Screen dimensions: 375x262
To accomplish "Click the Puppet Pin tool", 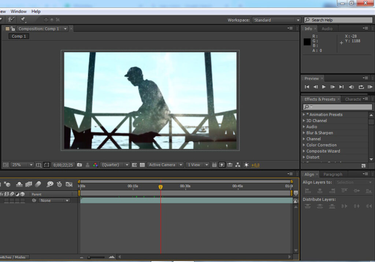I will (23, 20).
